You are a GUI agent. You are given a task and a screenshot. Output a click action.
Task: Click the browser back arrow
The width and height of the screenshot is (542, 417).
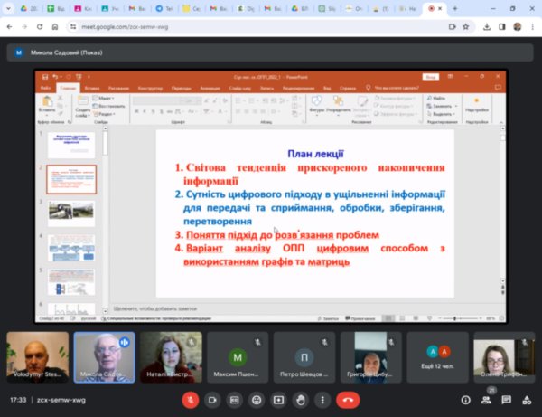click(x=9, y=27)
